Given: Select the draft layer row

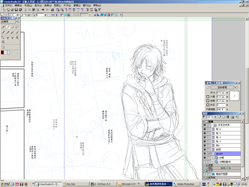Looking at the screenshot, I should click(225, 154).
